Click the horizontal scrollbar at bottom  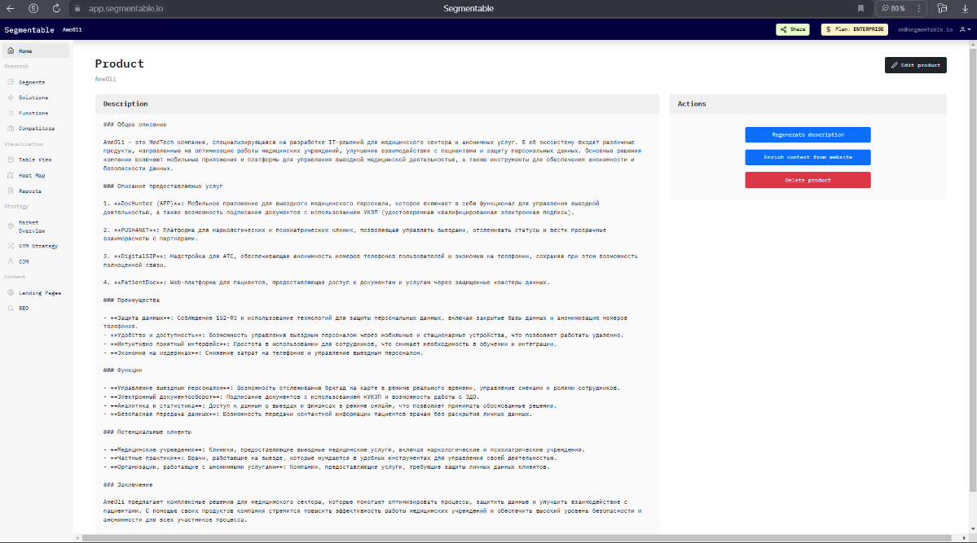516,538
